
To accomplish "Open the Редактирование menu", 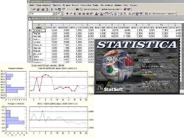I will point(43,5).
